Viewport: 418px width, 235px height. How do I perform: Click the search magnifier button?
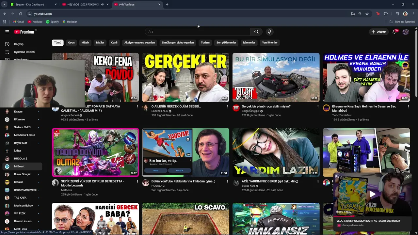256,32
